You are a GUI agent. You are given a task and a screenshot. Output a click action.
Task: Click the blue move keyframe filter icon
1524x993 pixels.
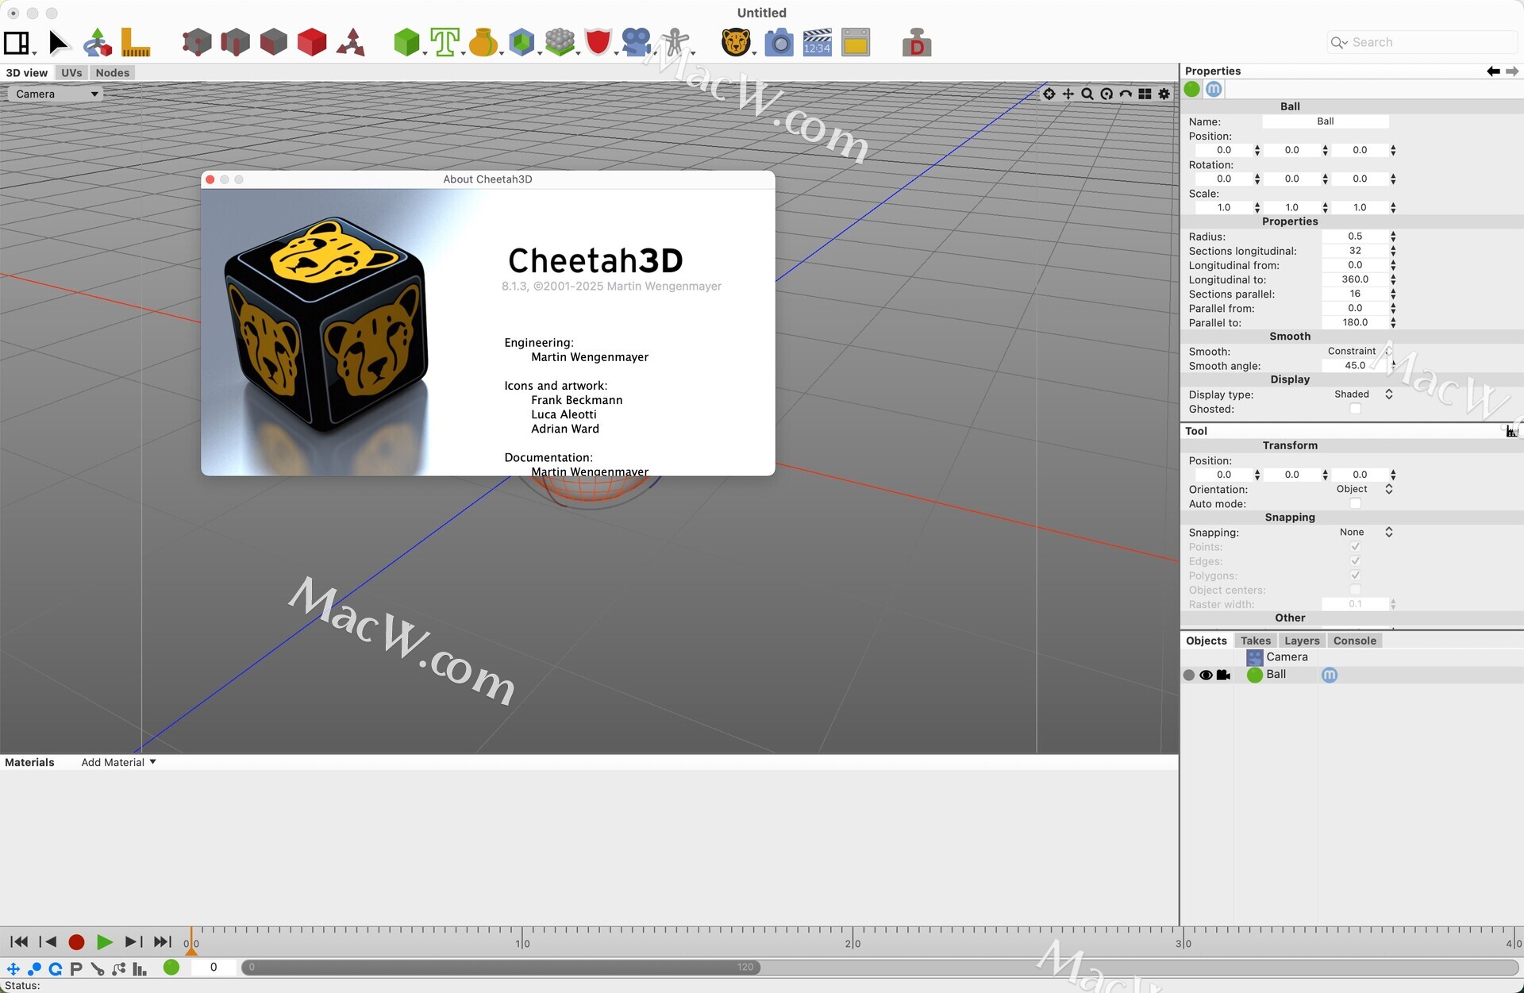click(13, 968)
